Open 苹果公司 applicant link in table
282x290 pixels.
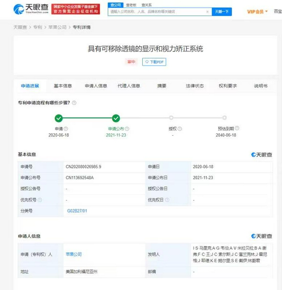(74, 254)
